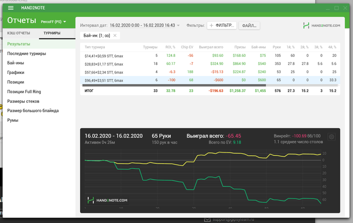Select the $14,41+$0,59 STT, 6max row
This screenshot has height=223, width=353.
tap(210, 56)
